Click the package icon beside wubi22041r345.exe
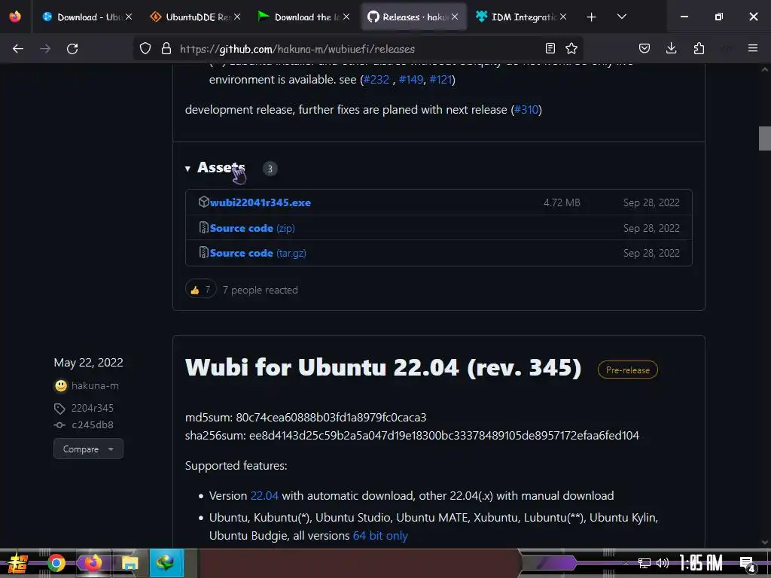The height and width of the screenshot is (578, 771). (203, 202)
